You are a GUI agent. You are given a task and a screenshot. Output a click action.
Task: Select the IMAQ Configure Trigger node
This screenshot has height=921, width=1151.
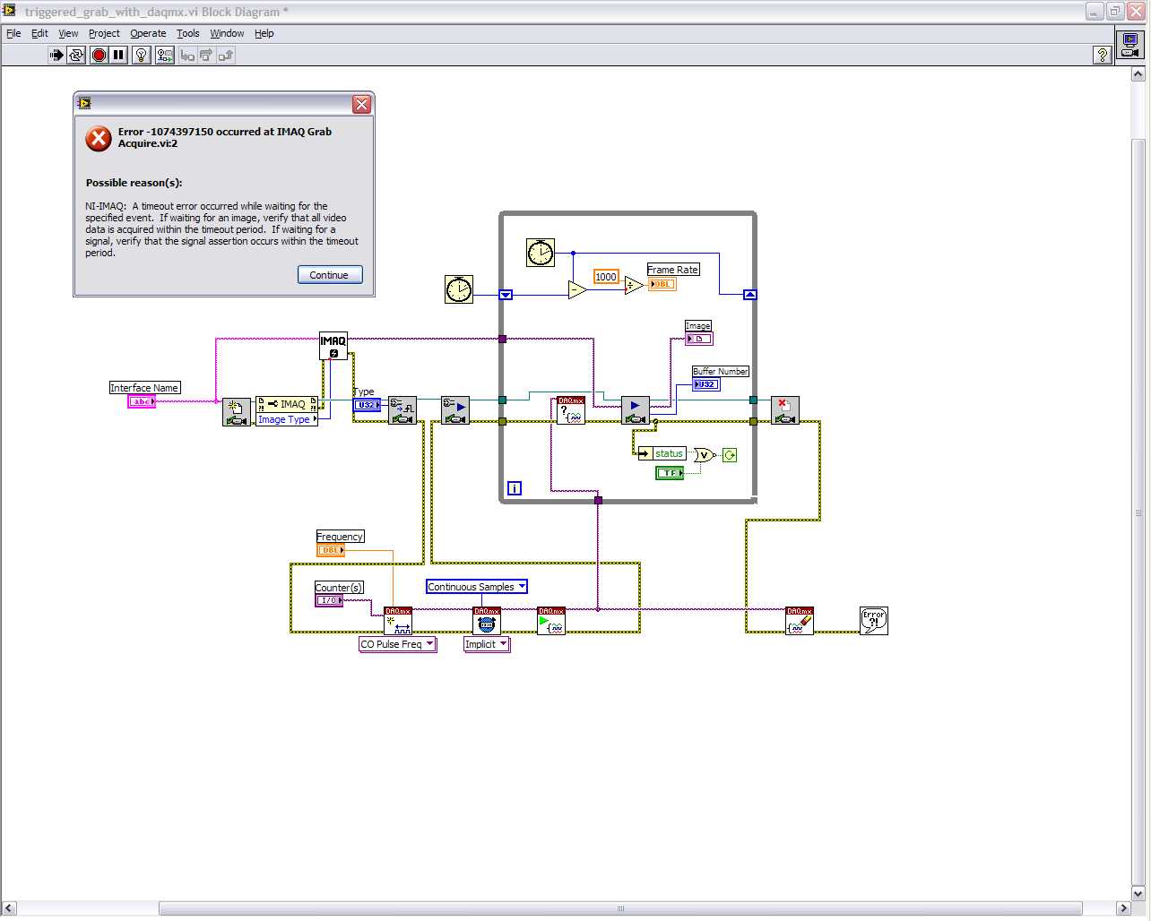pyautogui.click(x=402, y=410)
